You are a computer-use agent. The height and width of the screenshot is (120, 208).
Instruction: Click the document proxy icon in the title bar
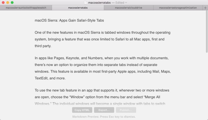coord(86,3)
